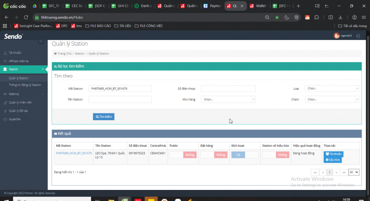Open the TÀI LIỆU bookmark folder
Viewport: 370px width, 201px height.
pos(123,26)
